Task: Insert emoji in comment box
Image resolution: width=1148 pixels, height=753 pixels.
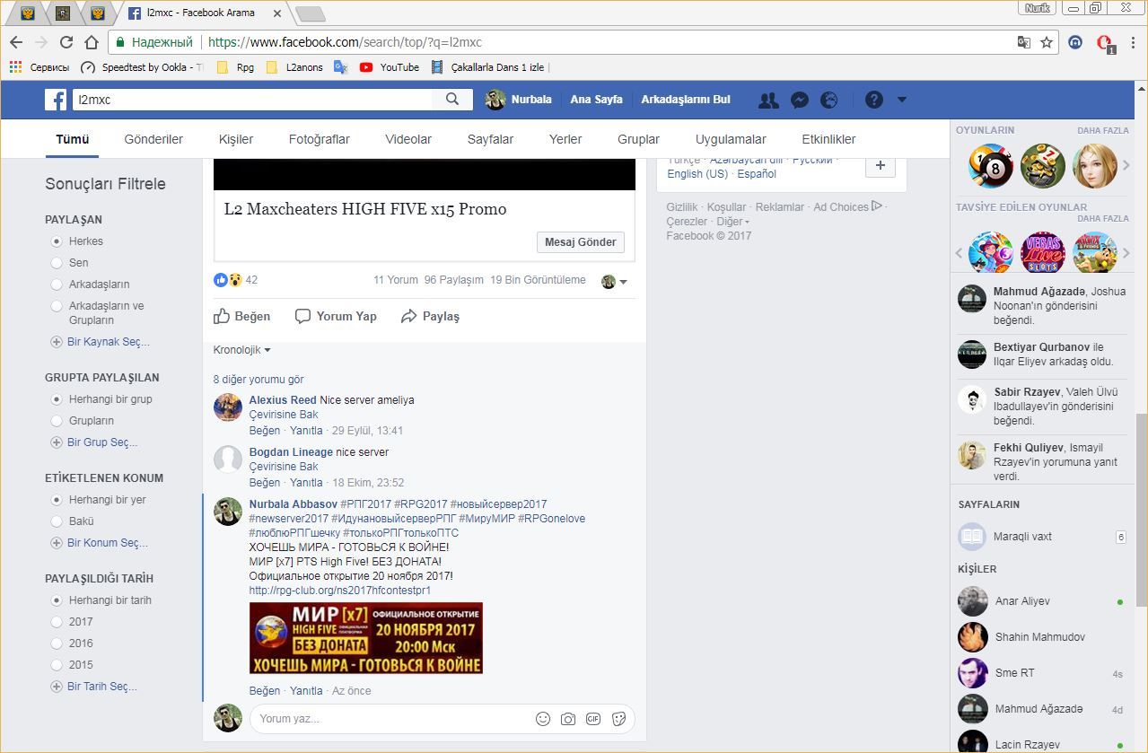Action: pos(543,719)
